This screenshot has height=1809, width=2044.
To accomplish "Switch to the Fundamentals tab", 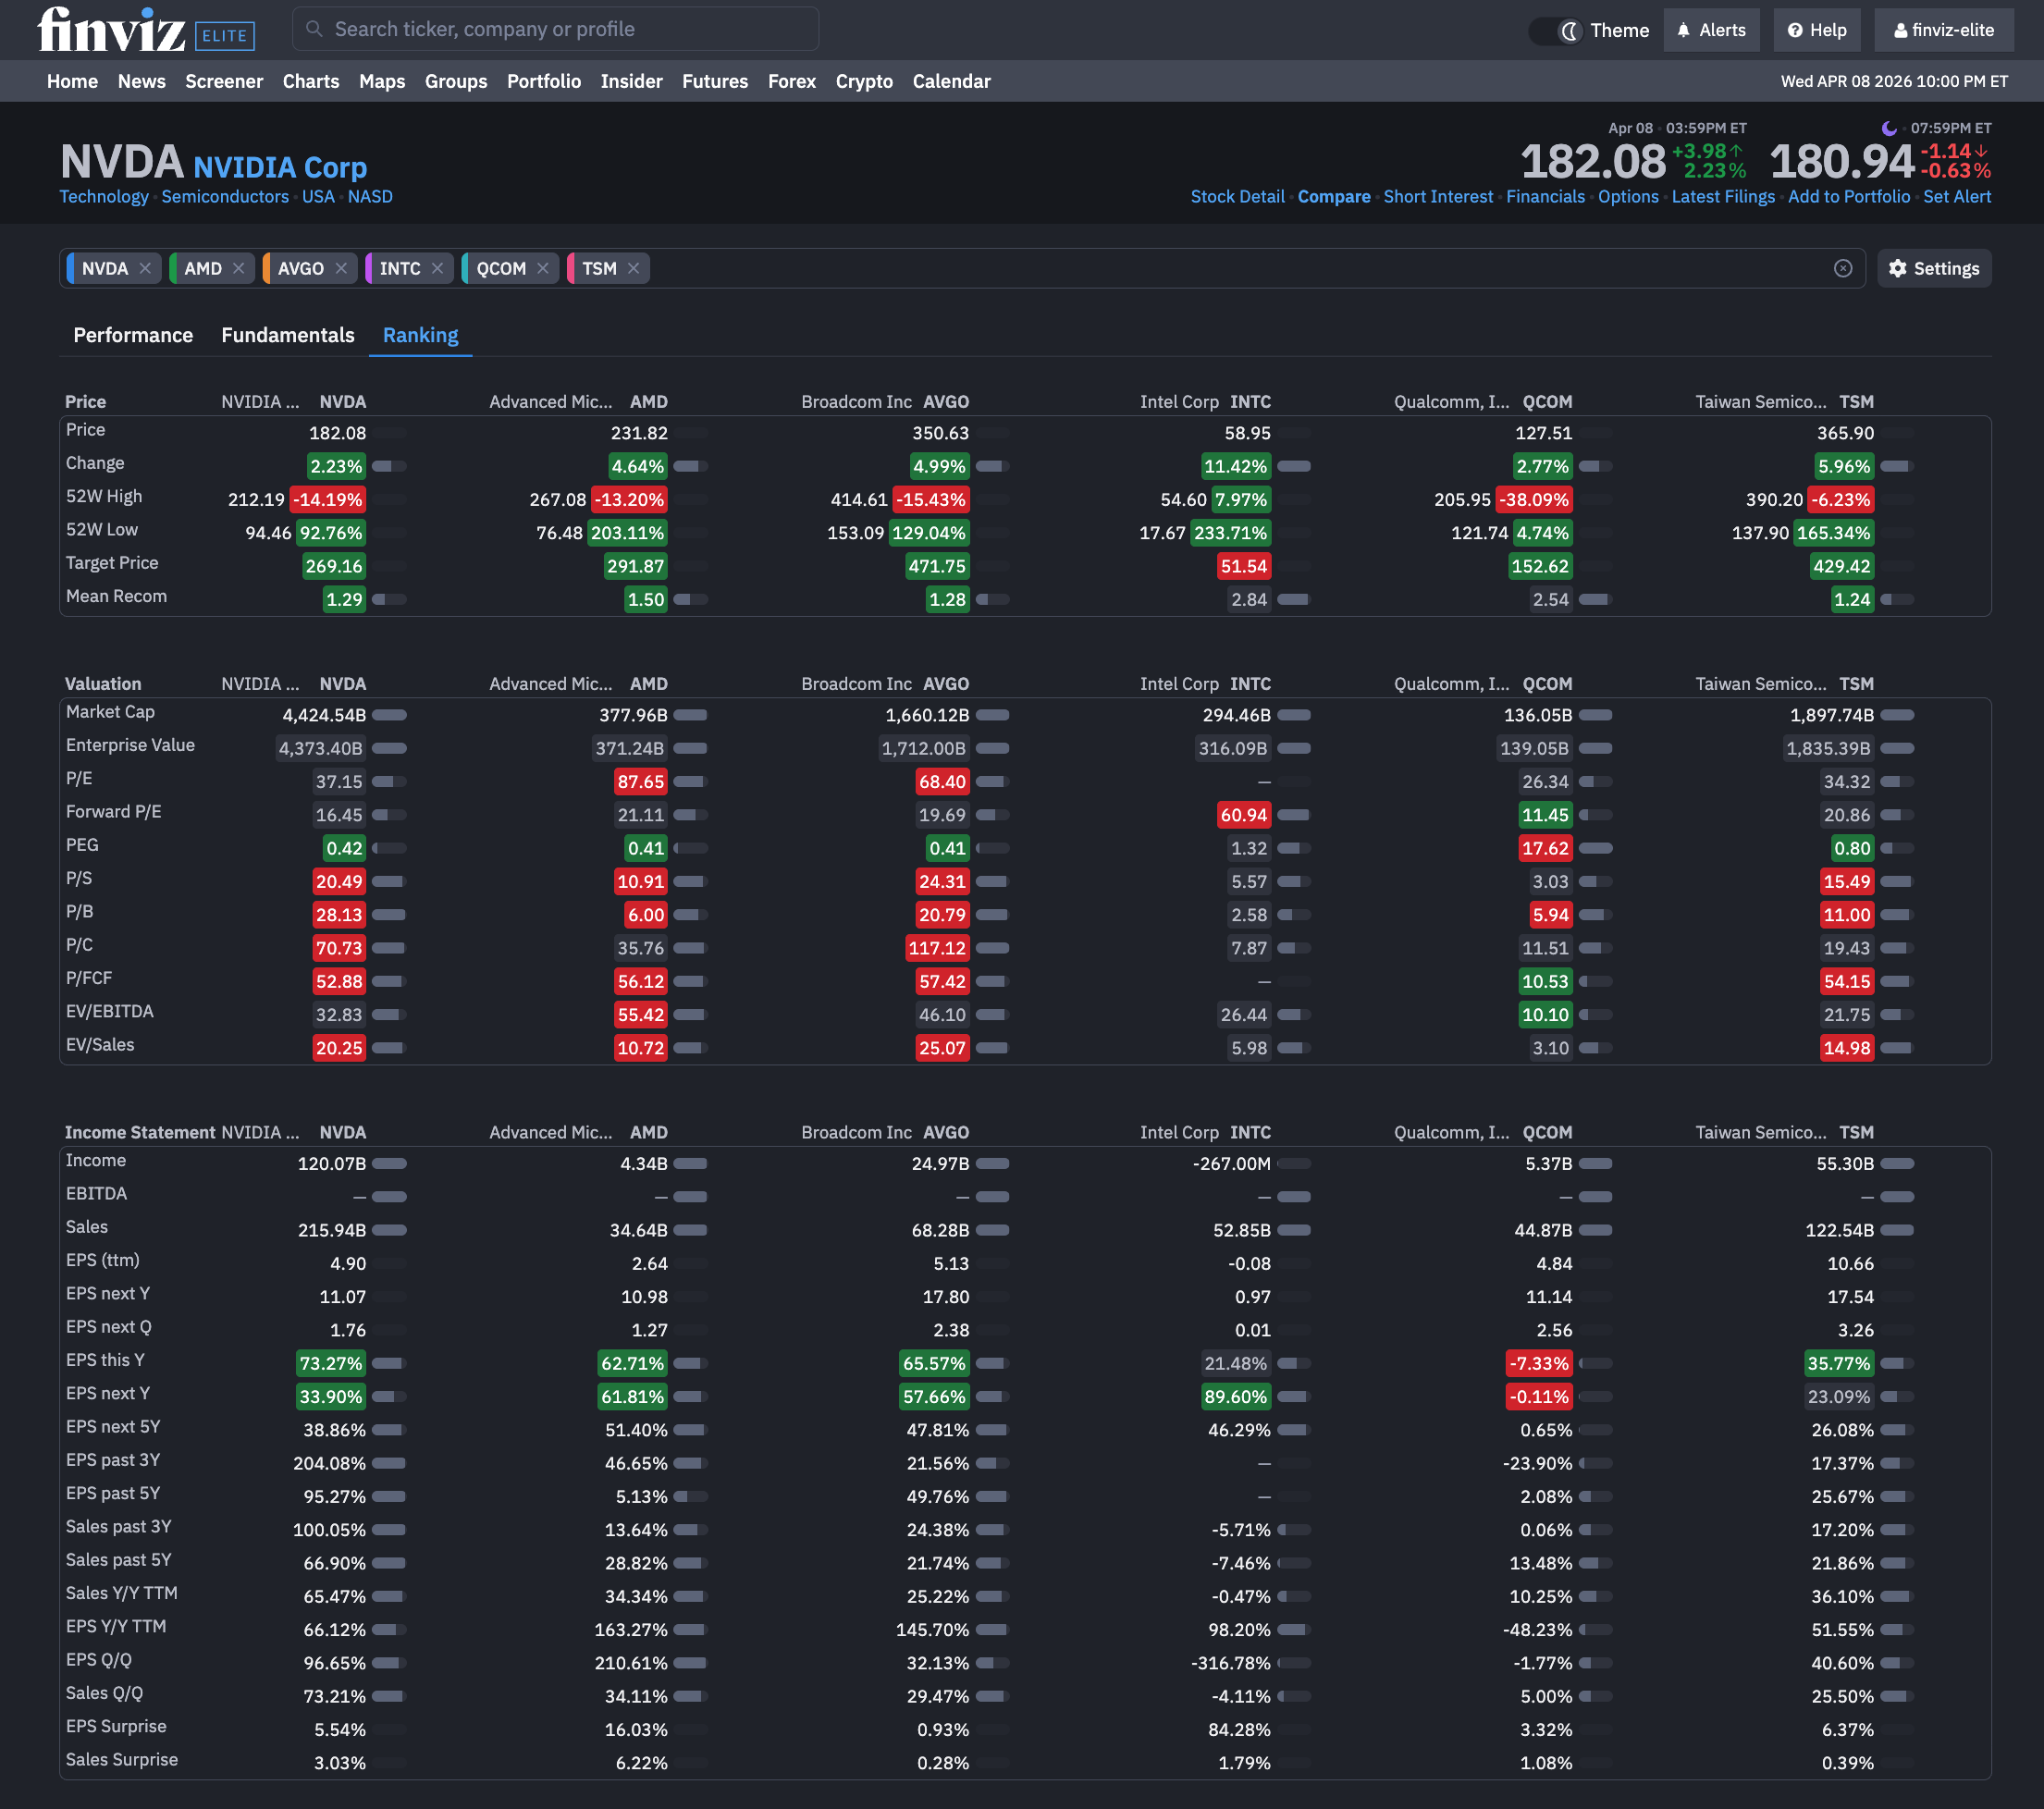I will coord(288,335).
